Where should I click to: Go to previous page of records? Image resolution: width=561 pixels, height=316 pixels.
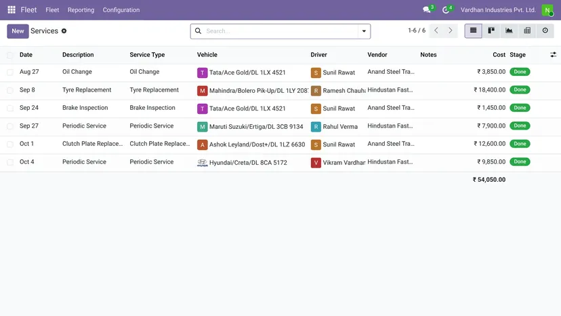[436, 31]
